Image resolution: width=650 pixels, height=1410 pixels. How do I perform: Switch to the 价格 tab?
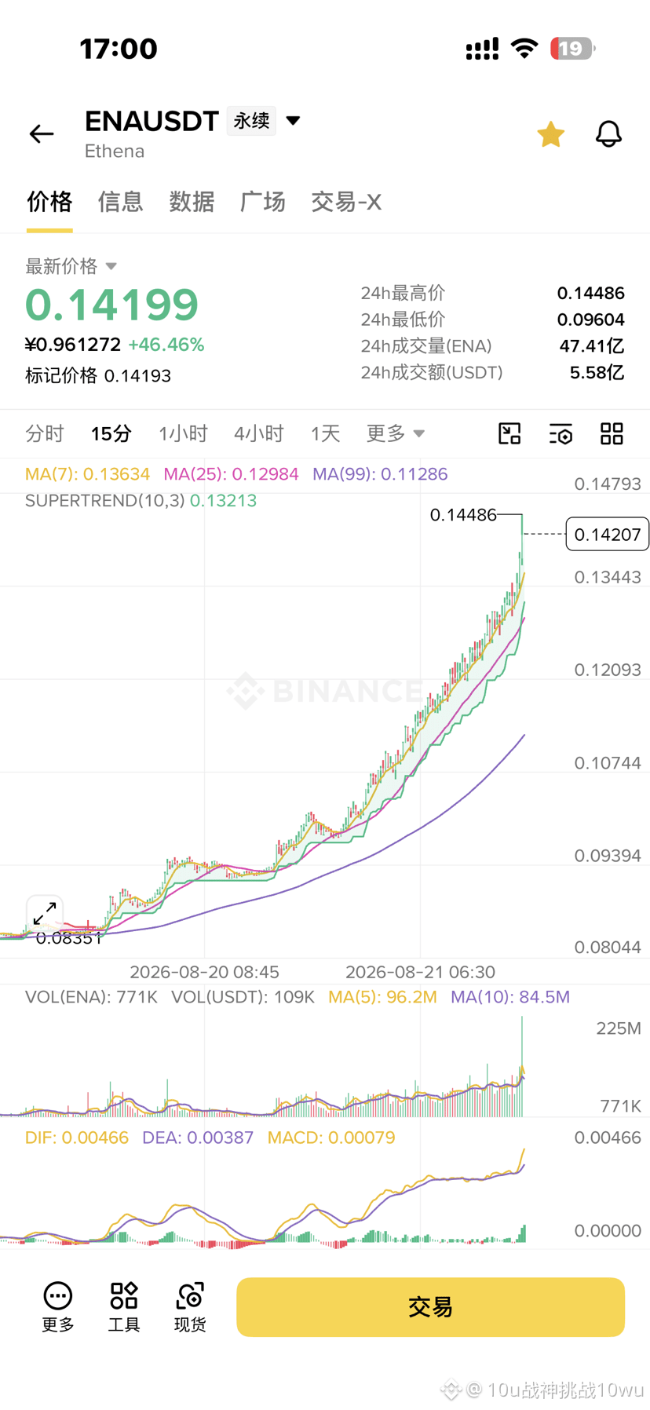tap(49, 202)
